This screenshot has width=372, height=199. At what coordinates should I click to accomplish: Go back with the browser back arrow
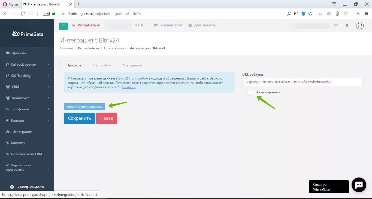pyautogui.click(x=5, y=14)
